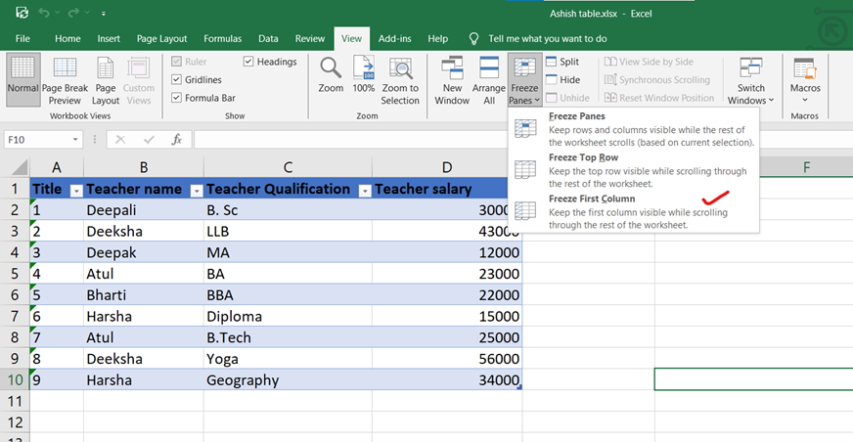Viewport: 853px width, 442px height.
Task: Select the Normal workbook view icon
Action: click(x=22, y=80)
